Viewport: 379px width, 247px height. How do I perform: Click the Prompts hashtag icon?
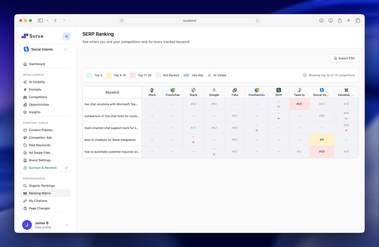25,89
